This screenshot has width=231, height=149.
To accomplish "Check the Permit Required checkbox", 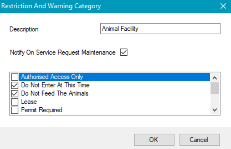I will pyautogui.click(x=15, y=110).
